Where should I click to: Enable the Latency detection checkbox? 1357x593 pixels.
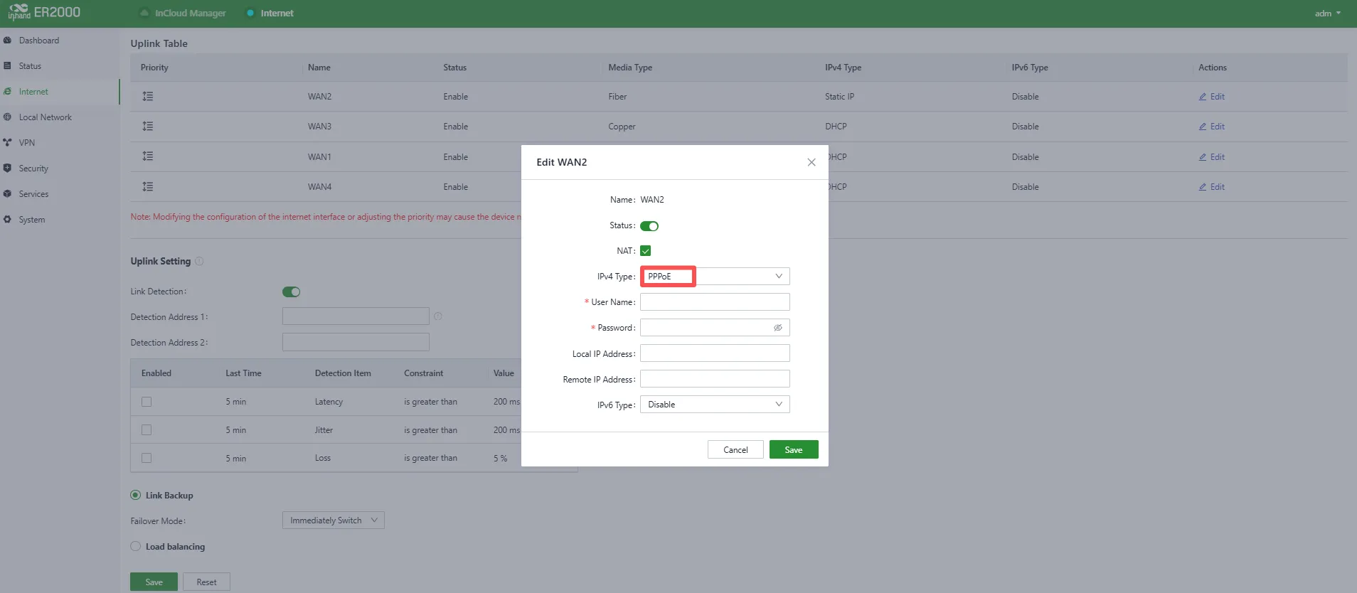pyautogui.click(x=147, y=402)
